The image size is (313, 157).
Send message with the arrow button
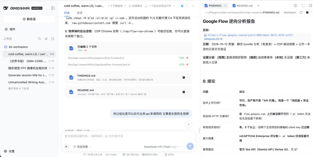190,146
